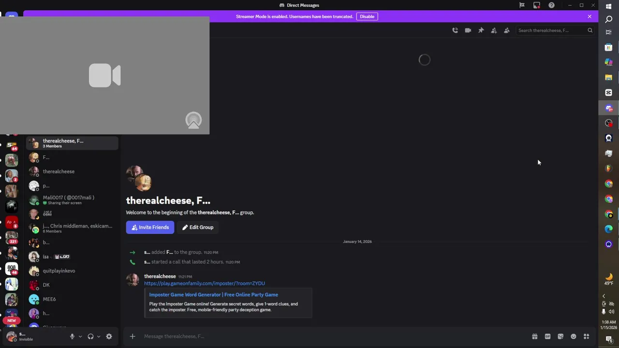619x348 pixels.
Task: Open pinned messages
Action: point(481,30)
